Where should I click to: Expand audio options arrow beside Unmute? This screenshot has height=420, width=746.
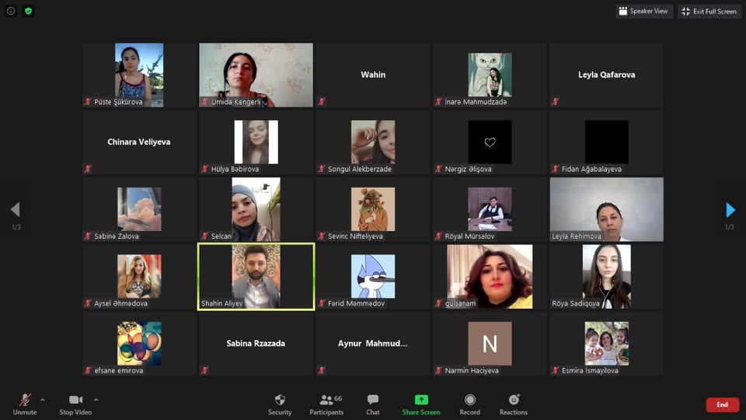point(43,400)
